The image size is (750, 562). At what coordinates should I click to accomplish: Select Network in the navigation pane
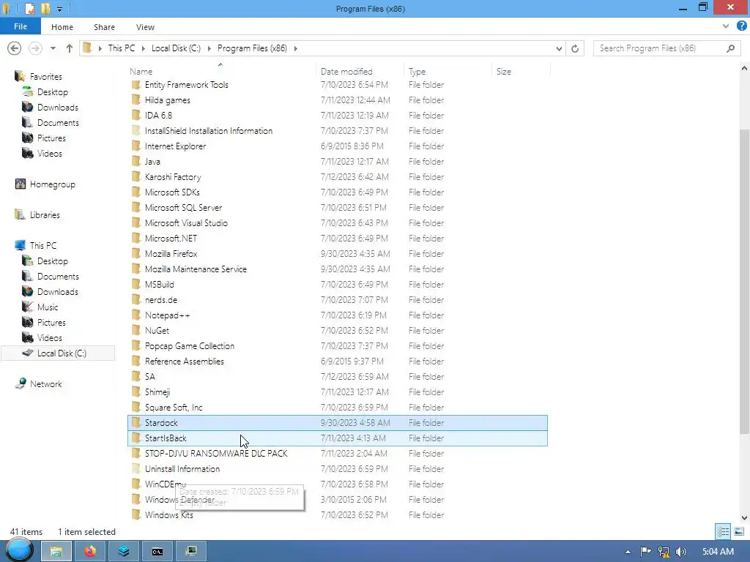pos(45,384)
